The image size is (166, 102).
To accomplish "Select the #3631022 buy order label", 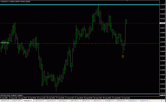I will tap(5, 43).
